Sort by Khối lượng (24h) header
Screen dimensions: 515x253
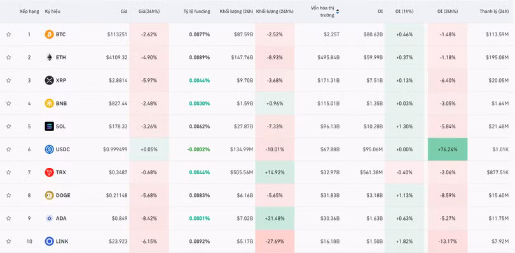[237, 11]
